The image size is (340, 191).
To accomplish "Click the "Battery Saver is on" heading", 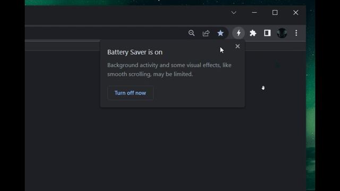I will [134, 52].
